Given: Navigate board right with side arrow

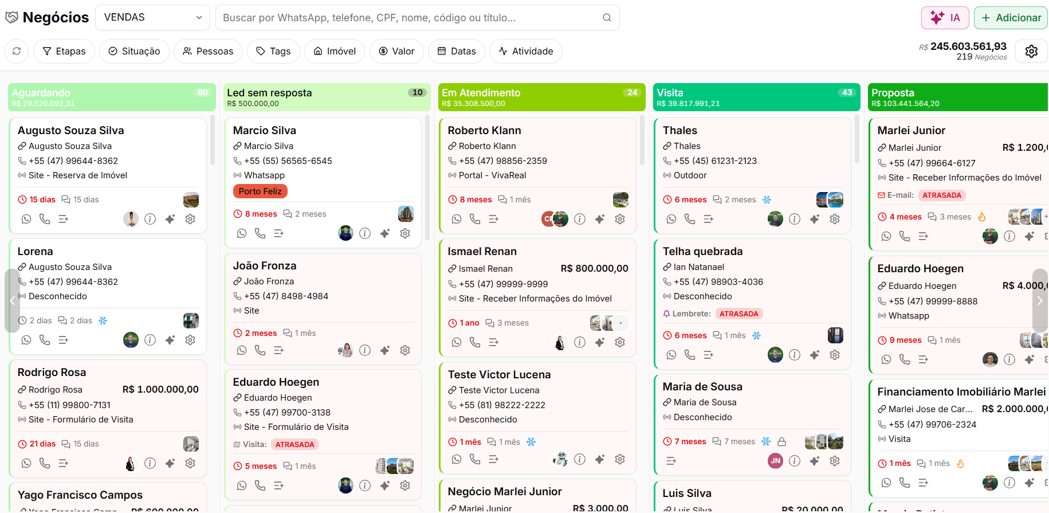Looking at the screenshot, I should [1040, 301].
